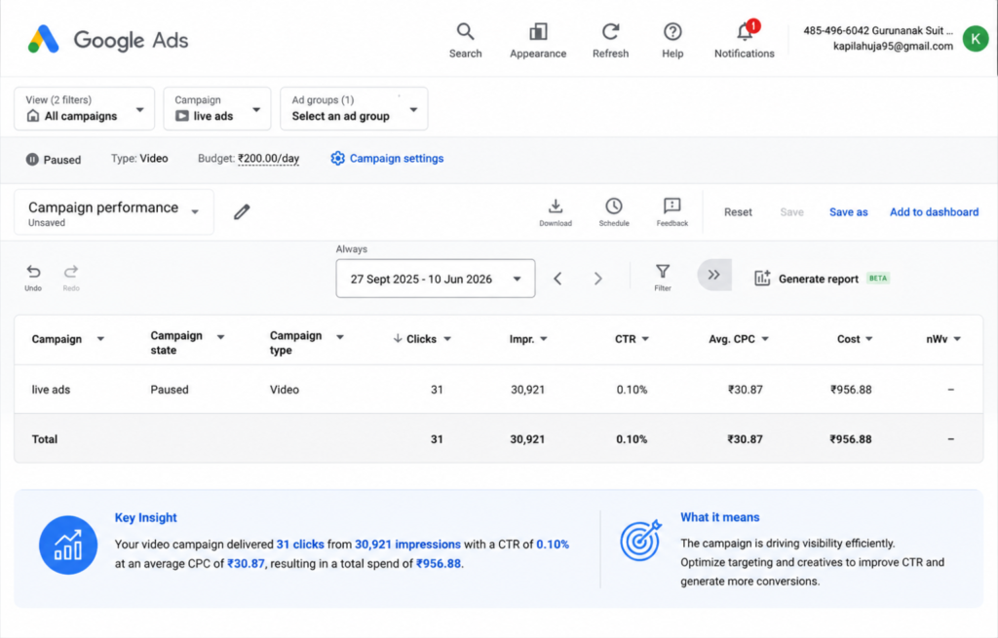
Task: Click the Key Insight heading
Action: [x=146, y=518]
